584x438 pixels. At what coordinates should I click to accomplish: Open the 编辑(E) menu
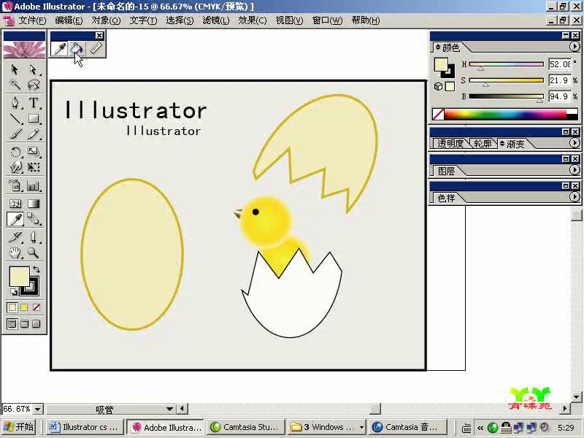point(69,20)
